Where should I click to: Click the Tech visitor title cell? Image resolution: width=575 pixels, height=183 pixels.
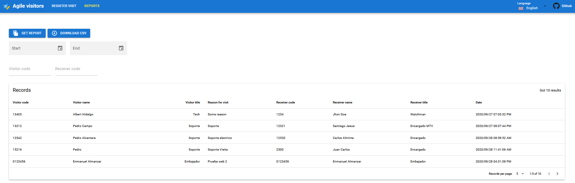coord(196,114)
